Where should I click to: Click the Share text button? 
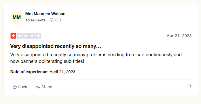pyautogui.click(x=47, y=87)
